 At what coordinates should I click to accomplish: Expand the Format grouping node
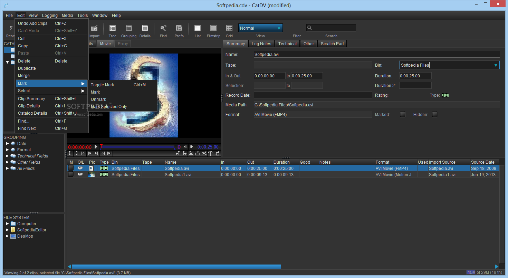(7, 150)
